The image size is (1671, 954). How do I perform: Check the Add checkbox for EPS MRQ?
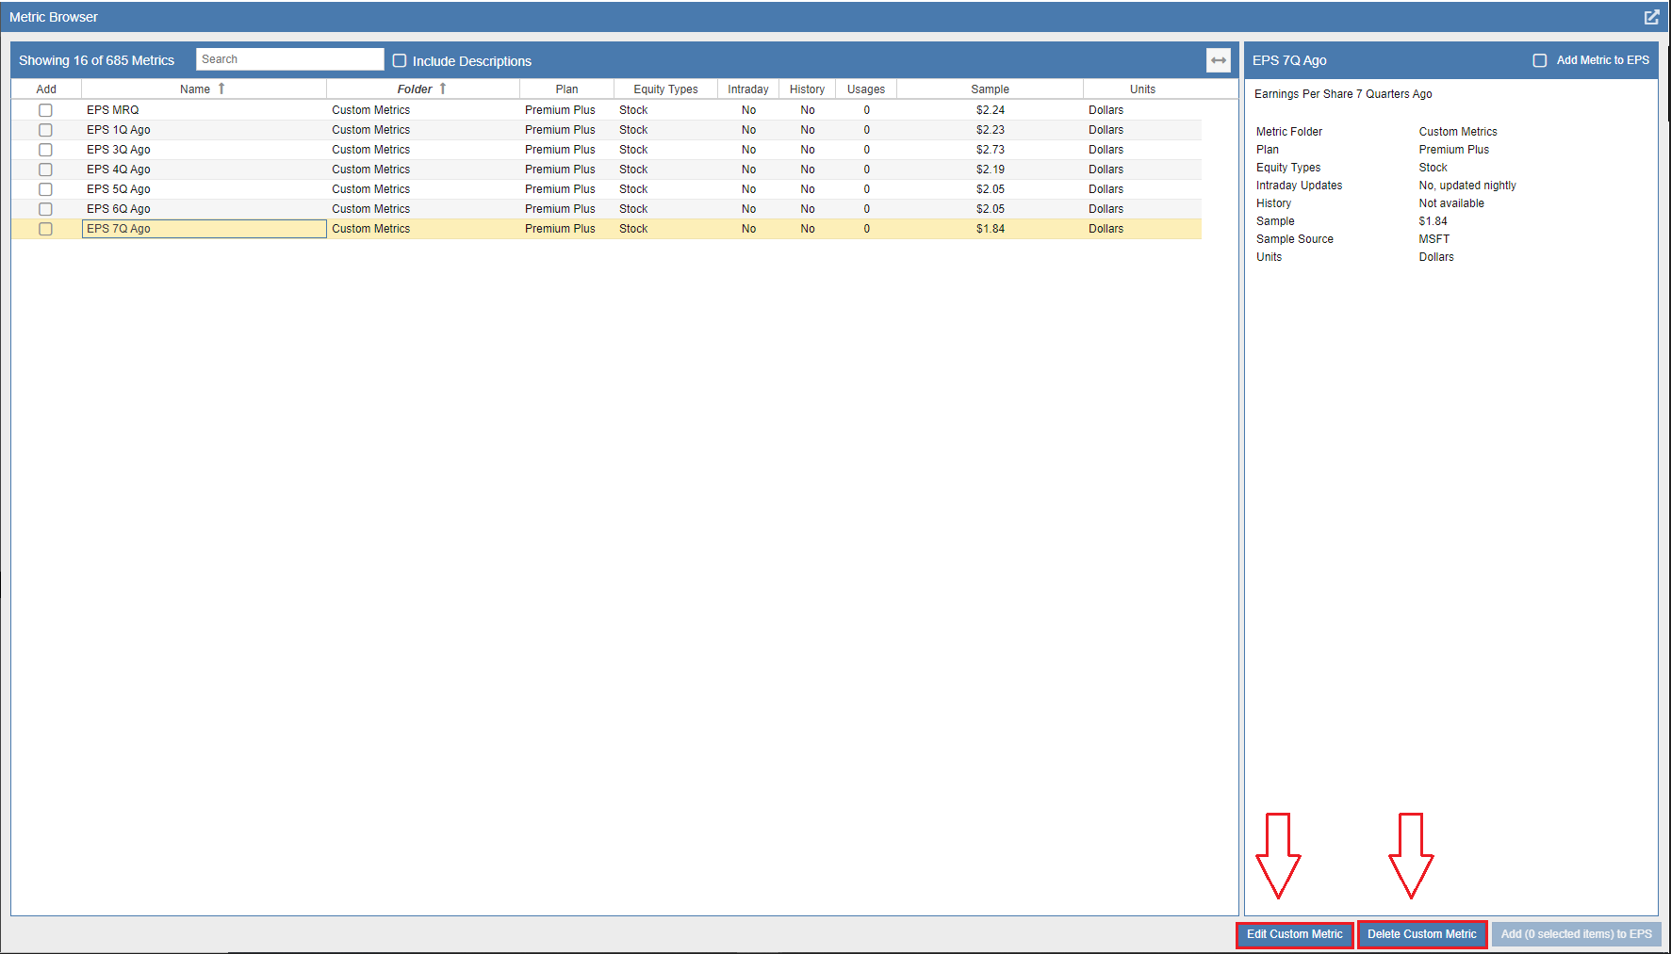(x=45, y=109)
